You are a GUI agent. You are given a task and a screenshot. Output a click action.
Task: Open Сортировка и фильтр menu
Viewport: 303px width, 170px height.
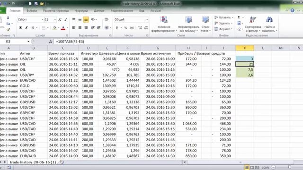point(253,24)
